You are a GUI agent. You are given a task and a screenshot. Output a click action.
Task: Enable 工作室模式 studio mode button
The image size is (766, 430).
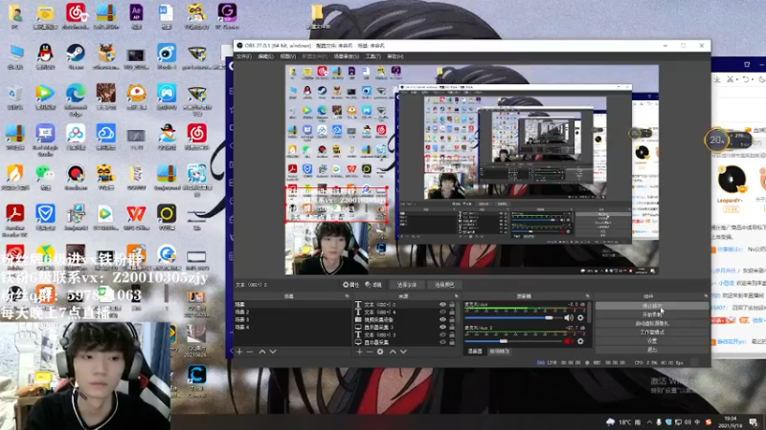(x=652, y=333)
